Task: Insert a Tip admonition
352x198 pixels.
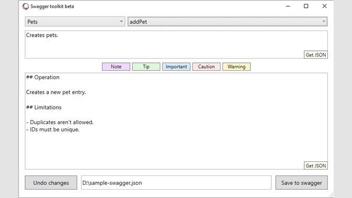Action: pyautogui.click(x=146, y=67)
